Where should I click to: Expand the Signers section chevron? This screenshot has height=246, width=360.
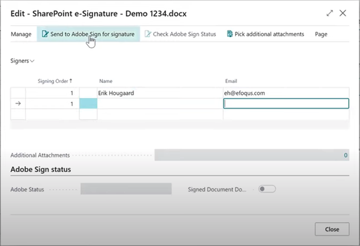coord(32,61)
